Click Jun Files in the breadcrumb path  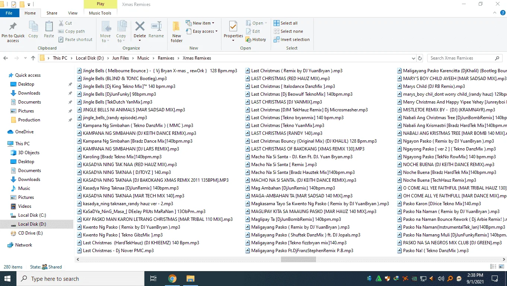pyautogui.click(x=121, y=58)
